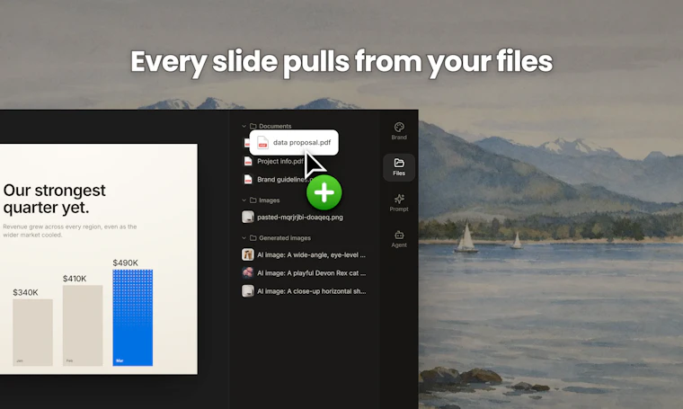Click thumbnail of pasted-mqrjrjbi-doaqeq.png
The width and height of the screenshot is (683, 409).
click(248, 217)
